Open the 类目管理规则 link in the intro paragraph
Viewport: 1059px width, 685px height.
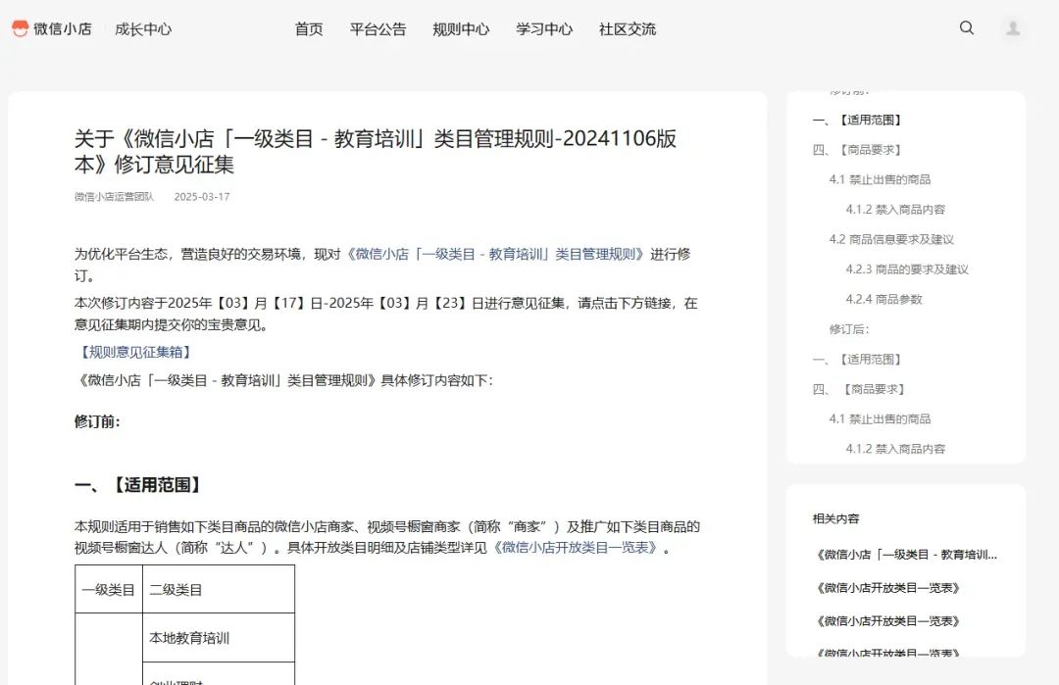pyautogui.click(x=495, y=254)
